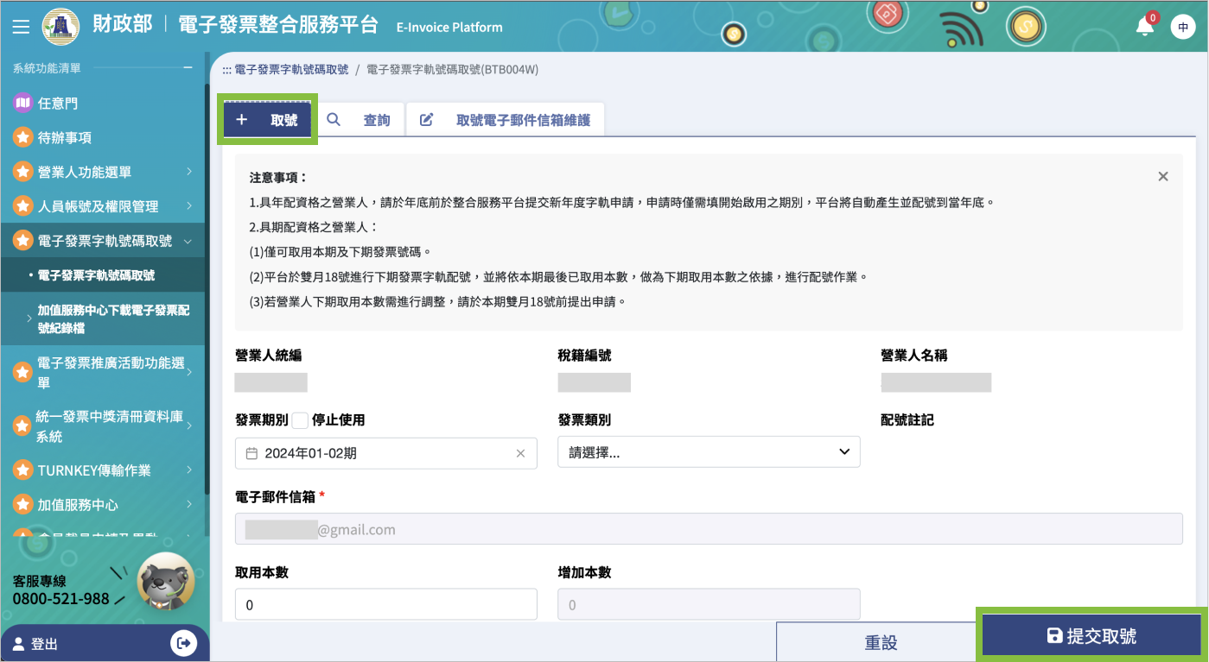Clear the invoice period with X icon
This screenshot has height=662, width=1209.
click(520, 453)
